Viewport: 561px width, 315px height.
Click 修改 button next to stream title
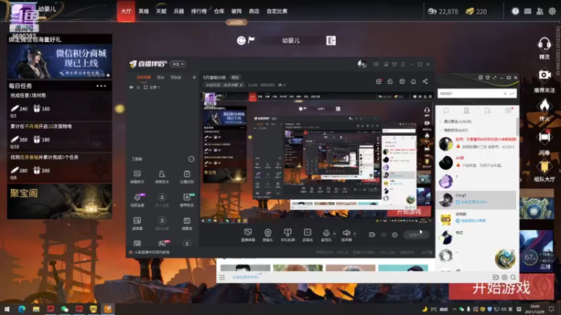click(235, 77)
